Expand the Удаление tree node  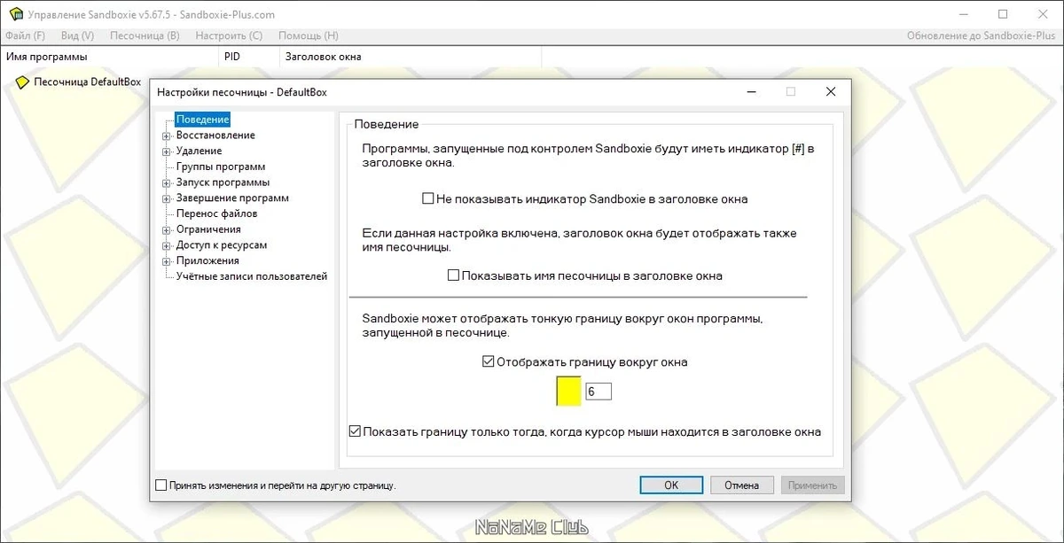(166, 151)
